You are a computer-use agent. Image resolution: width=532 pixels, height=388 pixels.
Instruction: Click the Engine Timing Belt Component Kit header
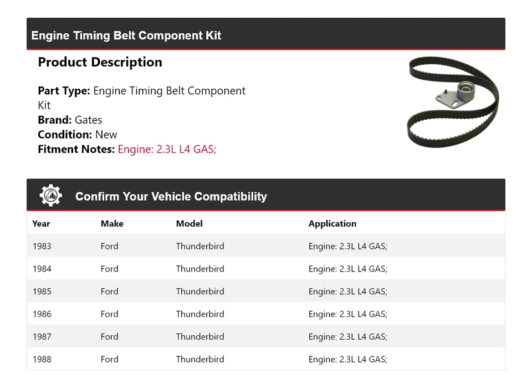pos(126,35)
